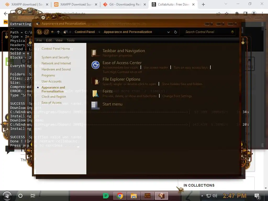Screen dimensions: 268x201
Task: Go back using the Control Panel back arrow
Action: pyautogui.click(x=40, y=32)
